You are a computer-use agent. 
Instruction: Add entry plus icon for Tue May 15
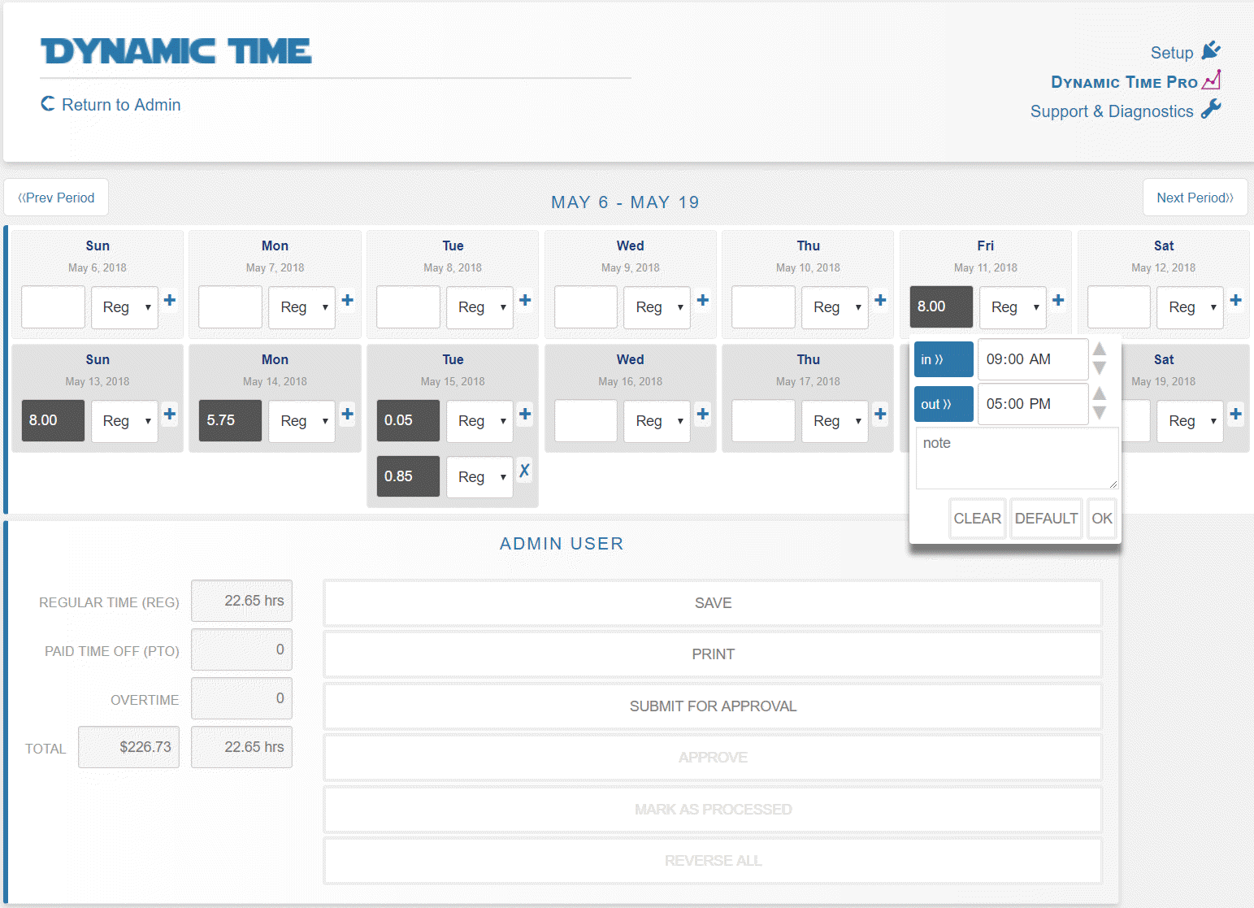pyautogui.click(x=525, y=414)
